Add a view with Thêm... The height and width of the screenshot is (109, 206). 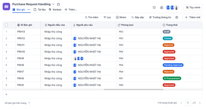71,10
